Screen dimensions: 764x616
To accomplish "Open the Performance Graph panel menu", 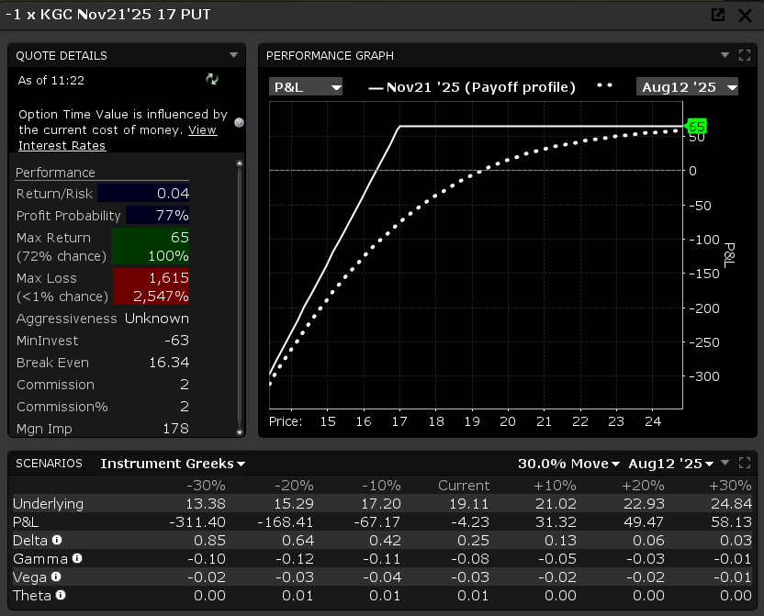I will 725,55.
